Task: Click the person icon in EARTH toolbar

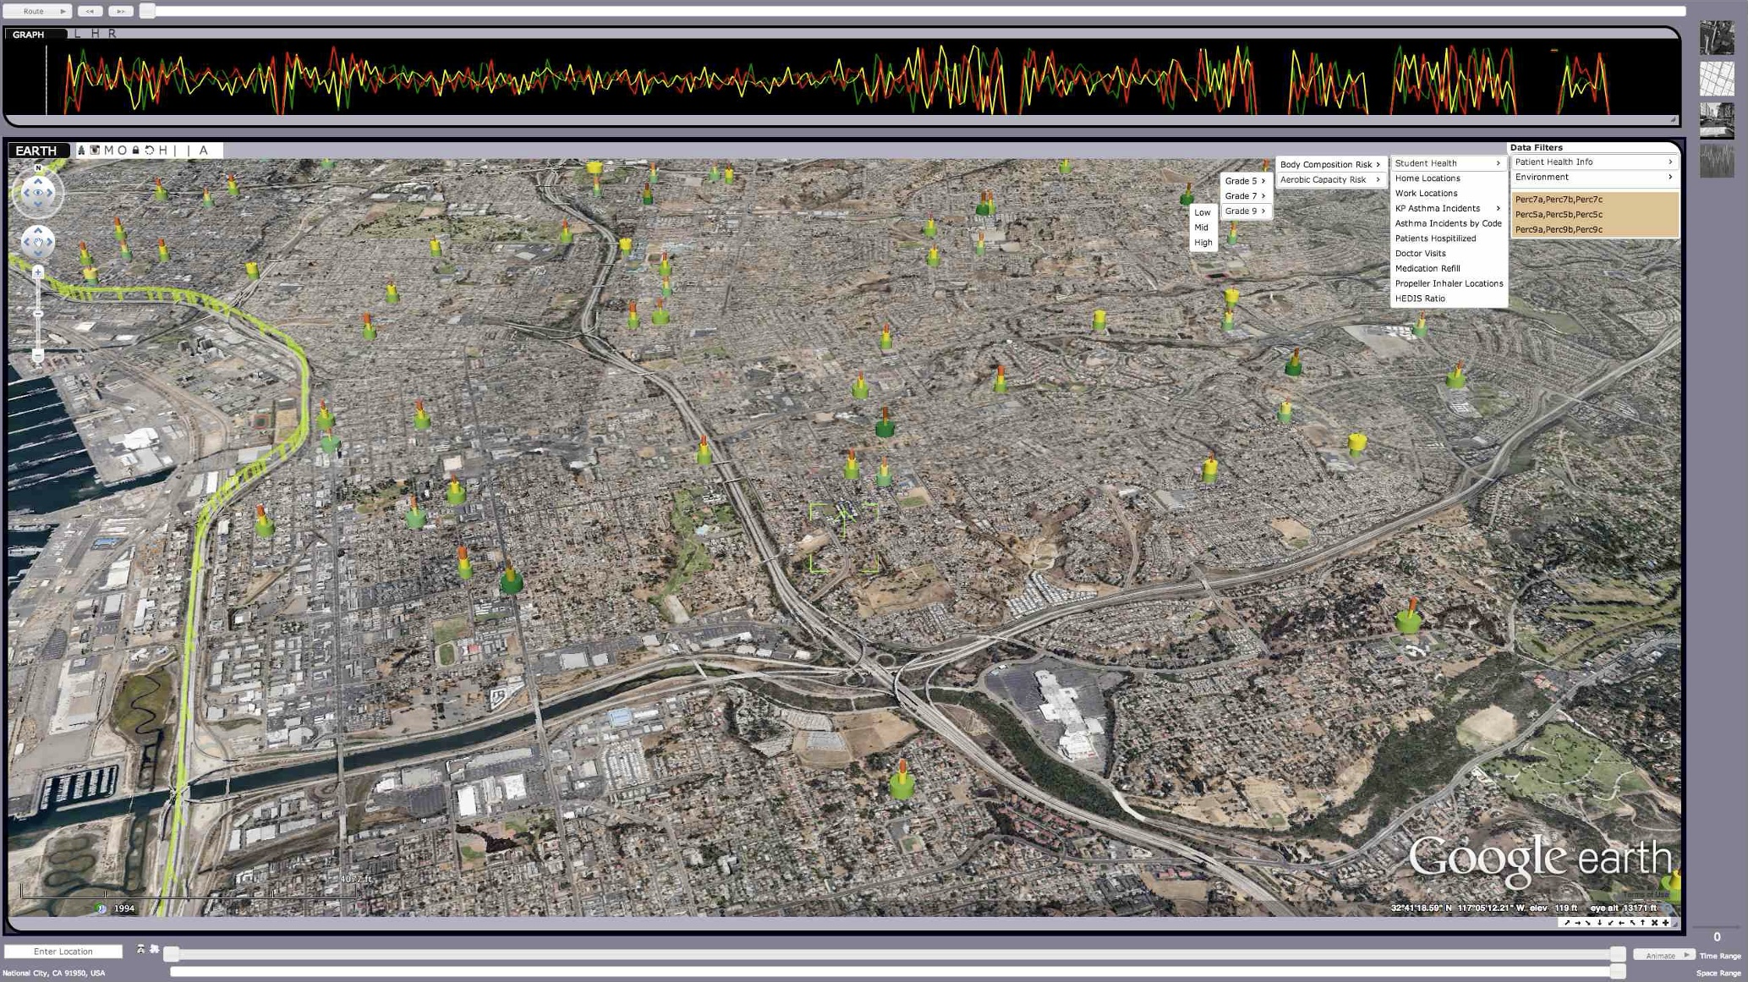Action: [x=81, y=151]
